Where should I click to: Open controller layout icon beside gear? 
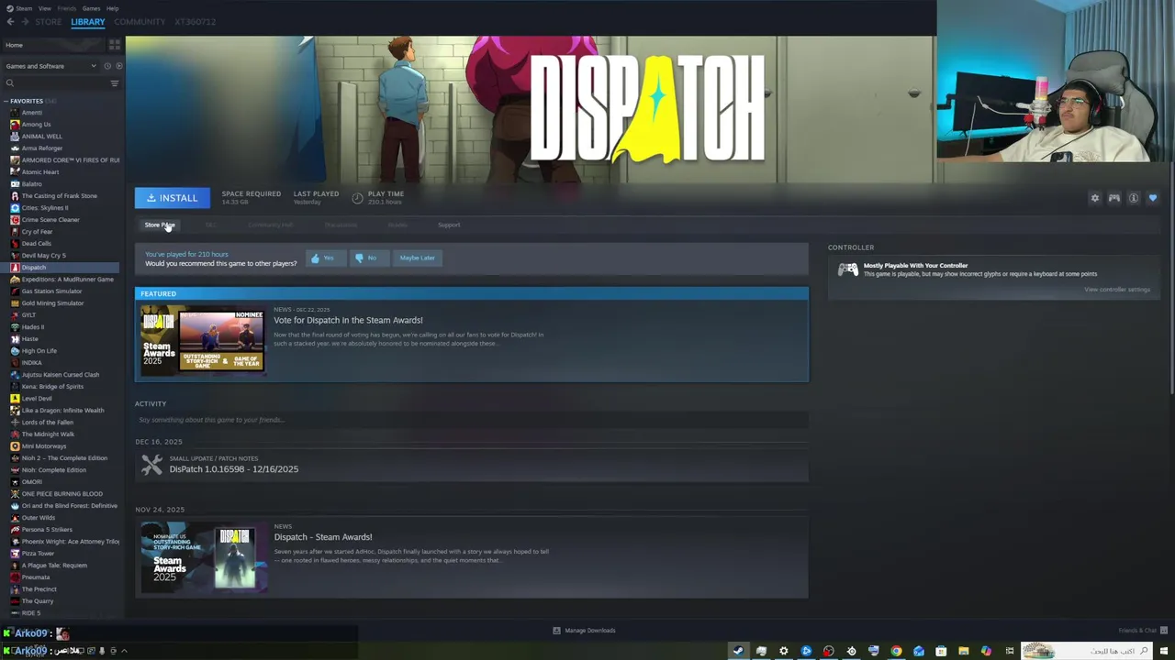click(x=1113, y=198)
